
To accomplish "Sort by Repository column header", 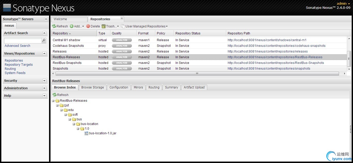I will pos(74,33).
